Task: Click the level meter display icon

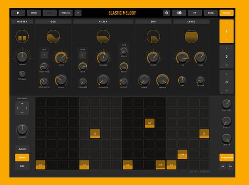Action: pos(191,36)
